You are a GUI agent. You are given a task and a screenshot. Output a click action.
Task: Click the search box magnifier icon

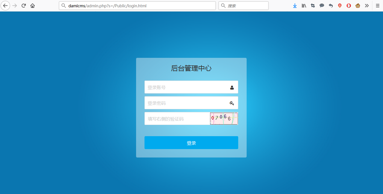click(223, 6)
